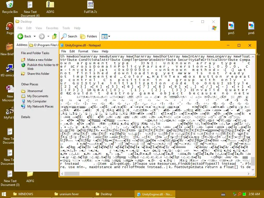Click UnityEngine.dll Notepad taskbar button
Image resolution: width=264 pixels, height=198 pixels.
coord(155,194)
